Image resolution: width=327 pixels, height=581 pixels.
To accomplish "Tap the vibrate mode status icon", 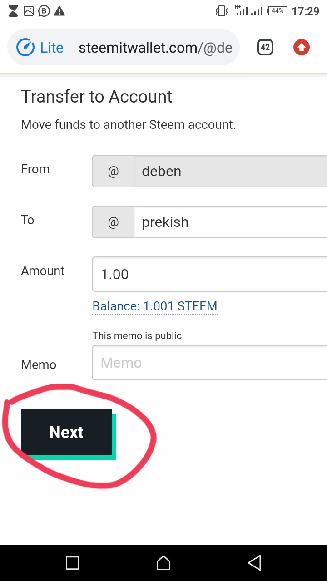I will point(221,11).
